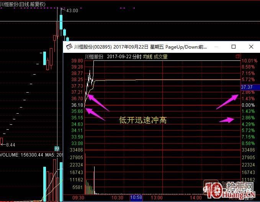This screenshot has height=202, width=260.
Task: Maximize the intraday popup window
Action: coord(234,47)
